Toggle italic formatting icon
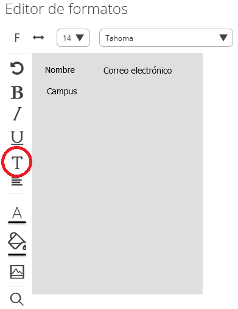Image resolution: width=238 pixels, height=309 pixels. [17, 114]
